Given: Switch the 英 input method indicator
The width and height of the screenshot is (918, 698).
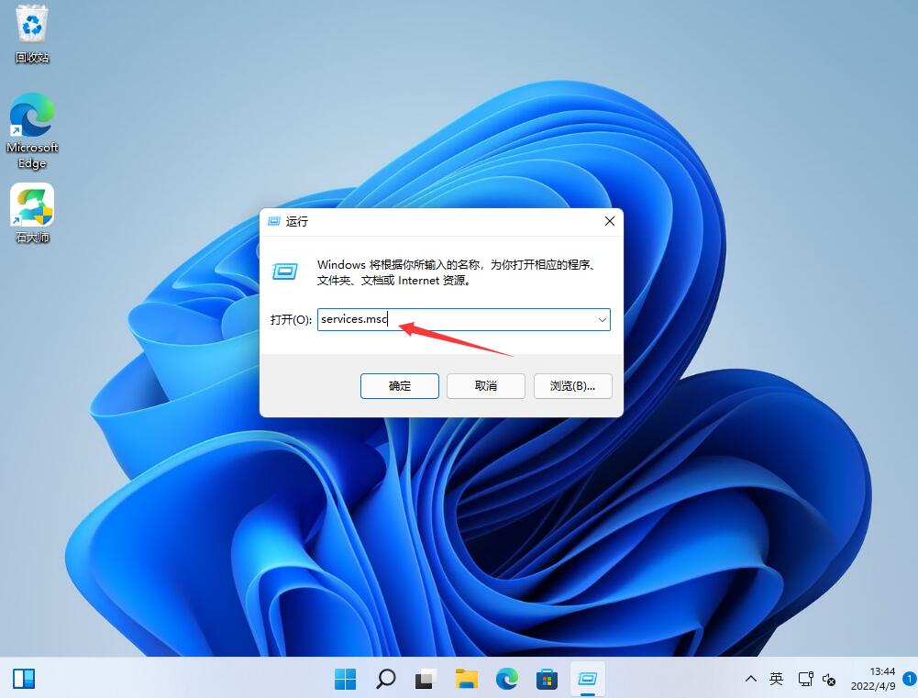Looking at the screenshot, I should (776, 679).
